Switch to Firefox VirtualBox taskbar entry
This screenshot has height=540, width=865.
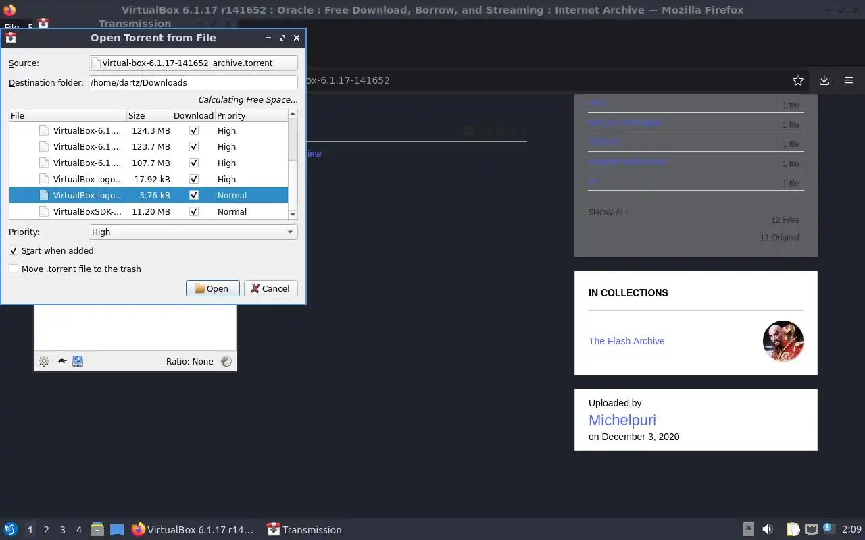193,530
